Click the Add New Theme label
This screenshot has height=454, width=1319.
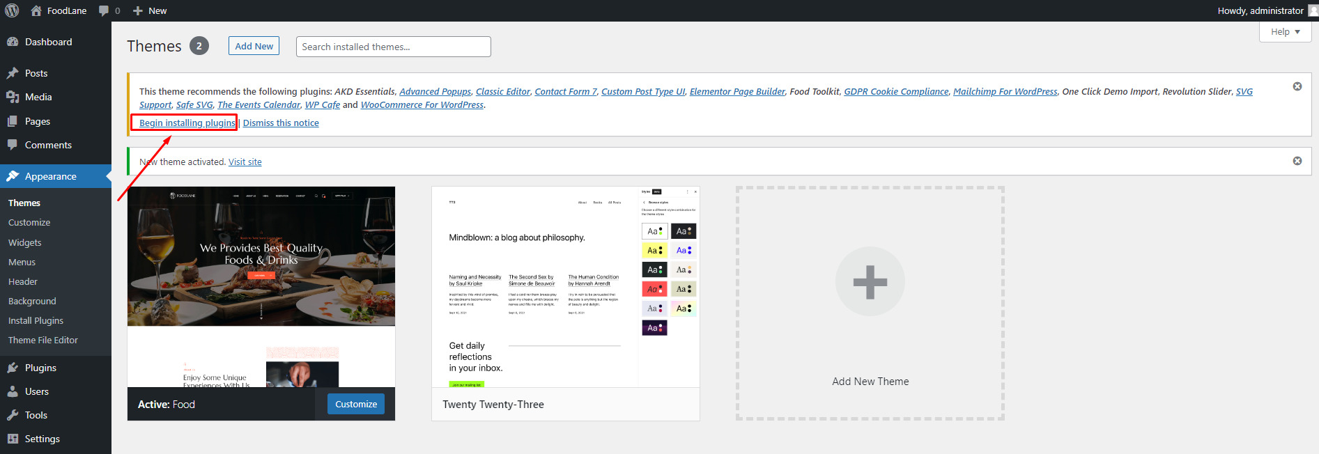870,382
